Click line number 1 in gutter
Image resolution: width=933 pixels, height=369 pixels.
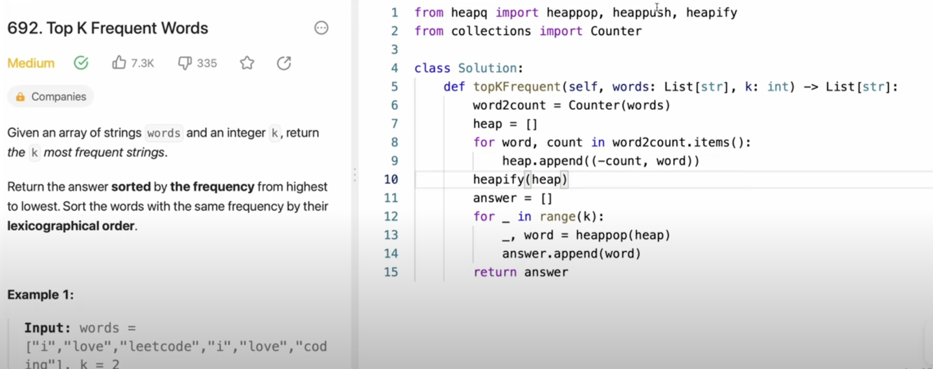point(395,13)
